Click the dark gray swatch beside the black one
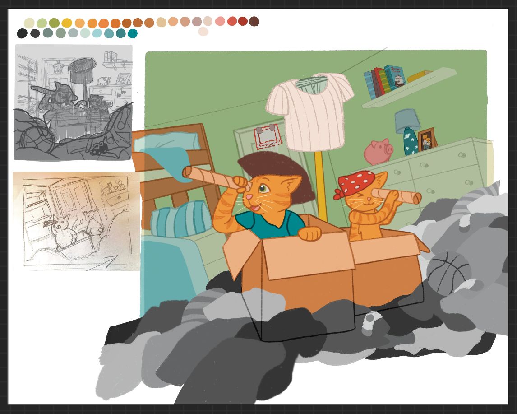The width and height of the screenshot is (517, 414). pos(35,33)
